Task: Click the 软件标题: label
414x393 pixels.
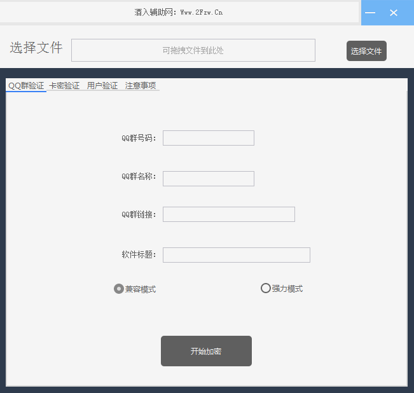Action: coord(139,254)
